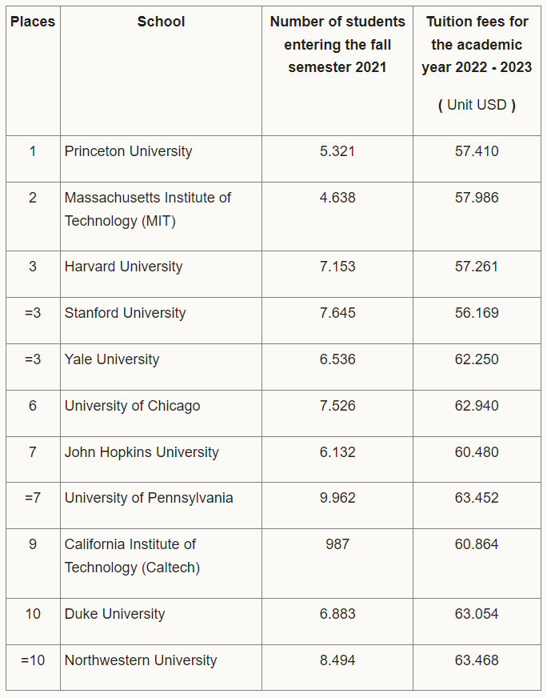Select the Duke University cell
The image size is (547, 698).
click(x=161, y=621)
